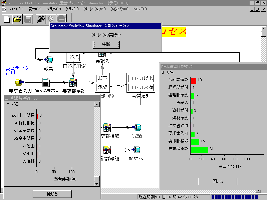Open the グラフ(G) menu
This screenshot has height=200, width=267.
click(x=72, y=9)
